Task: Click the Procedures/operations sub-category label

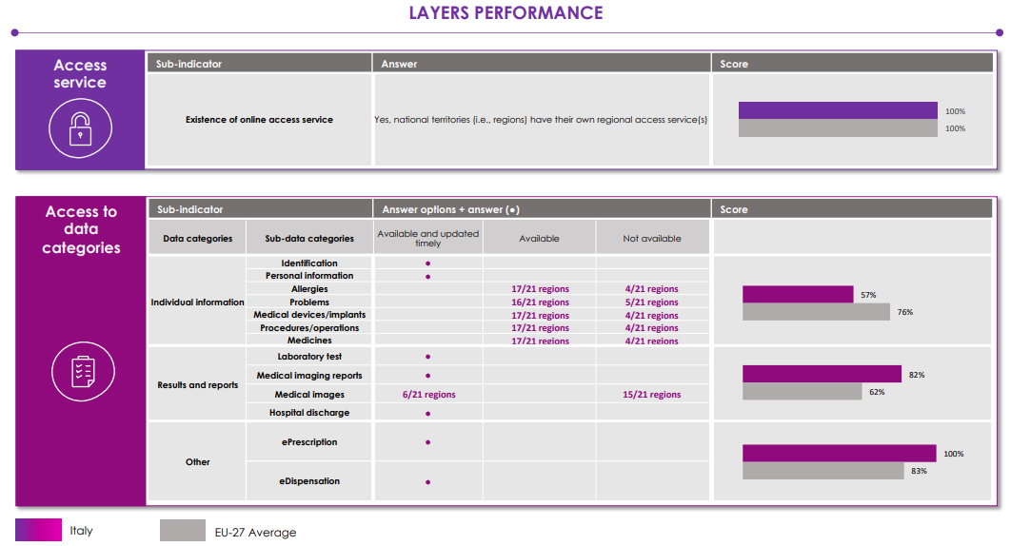Action: pyautogui.click(x=309, y=327)
